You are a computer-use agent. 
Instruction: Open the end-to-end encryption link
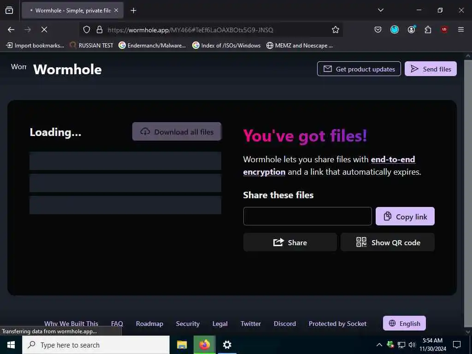point(329,165)
